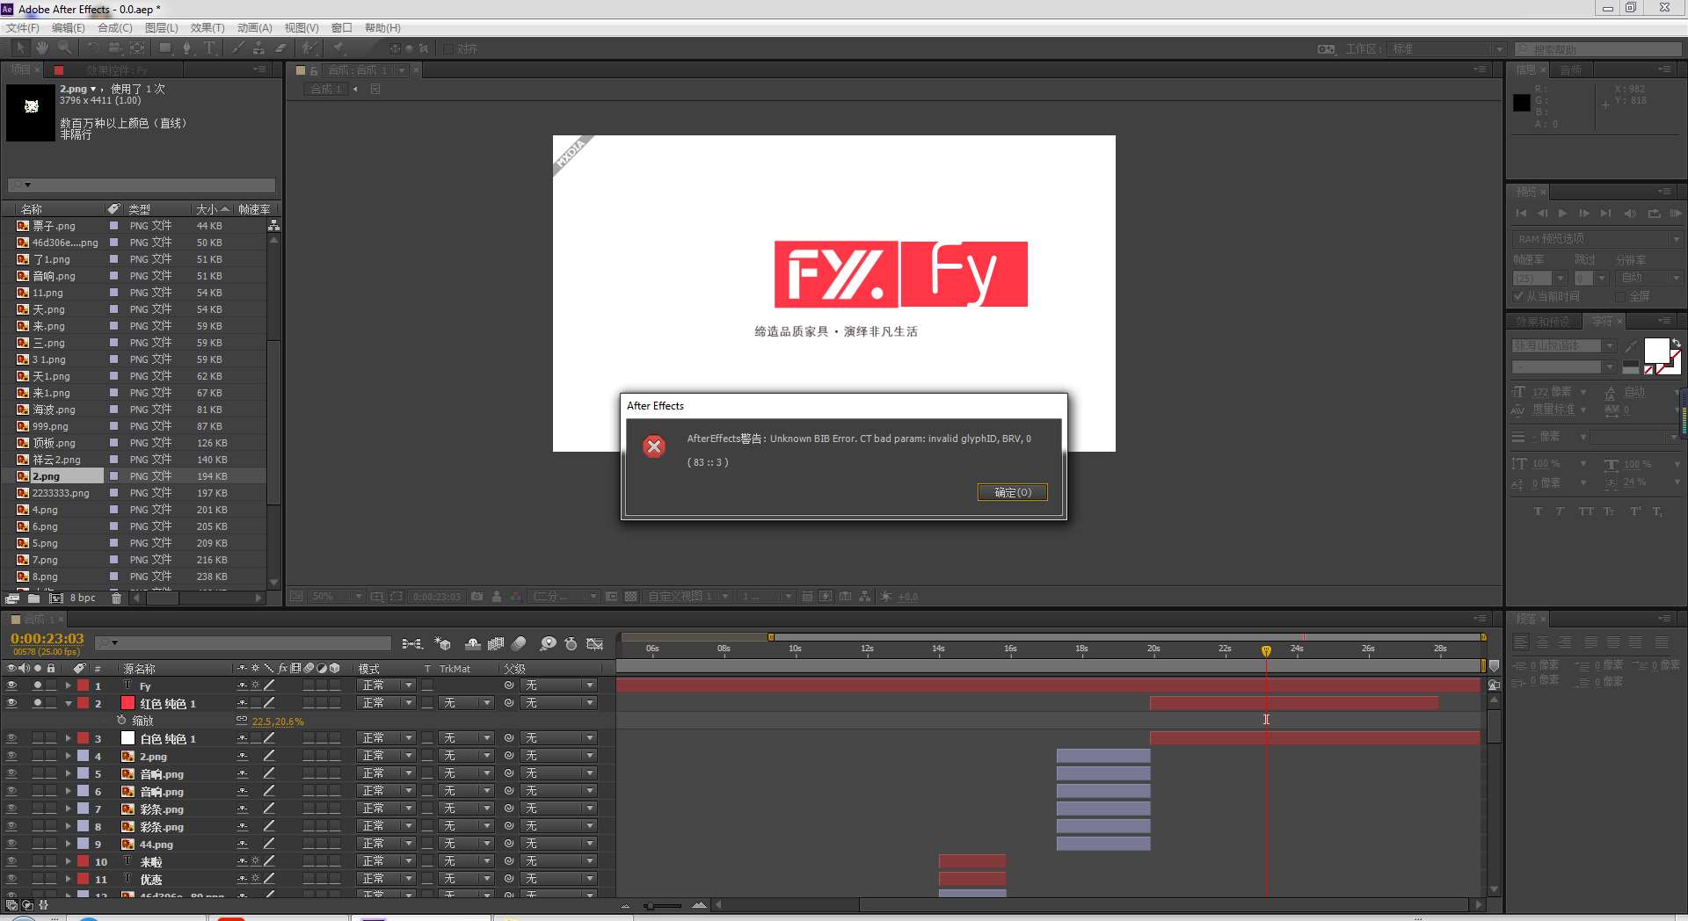Enable the 对齐 snapping checkbox
The image size is (1688, 921).
(448, 48)
